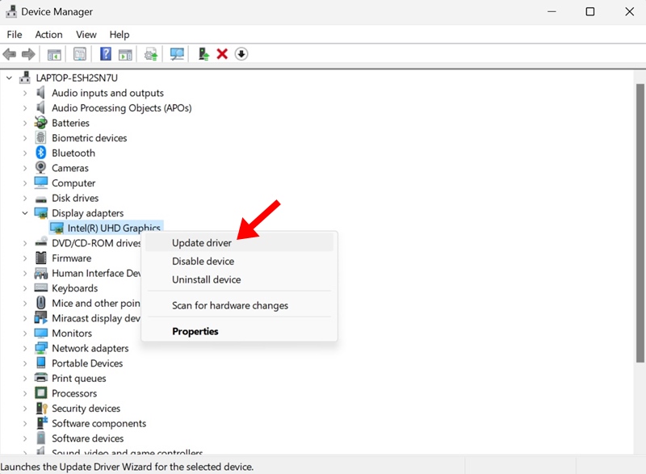Choose Update driver from the context menu
This screenshot has height=474, width=646.
tap(202, 243)
